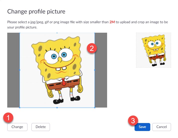Click the top-center crop edge handle
Screen dimensions: 178x138
[x=57, y=33]
